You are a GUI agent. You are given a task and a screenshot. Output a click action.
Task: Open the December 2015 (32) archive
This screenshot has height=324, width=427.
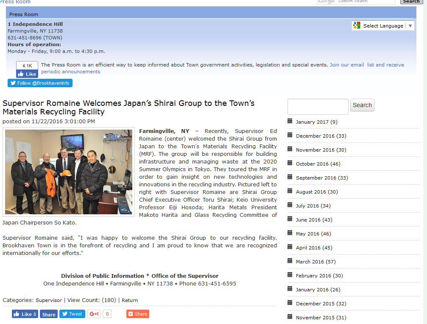321,304
